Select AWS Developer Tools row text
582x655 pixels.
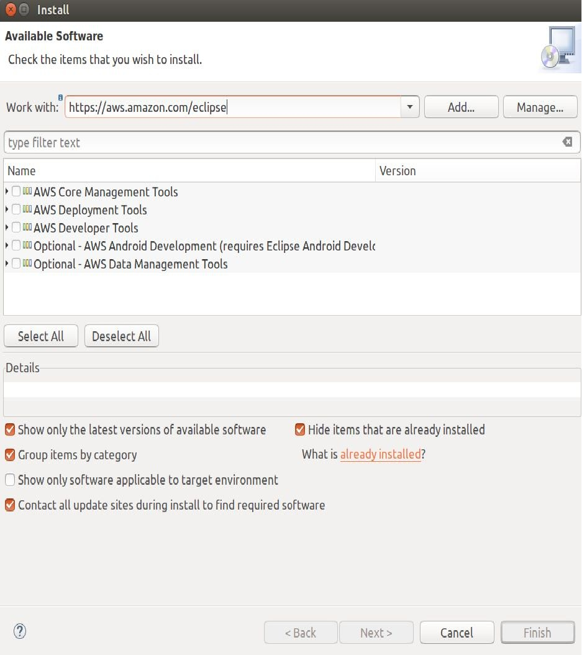point(86,227)
